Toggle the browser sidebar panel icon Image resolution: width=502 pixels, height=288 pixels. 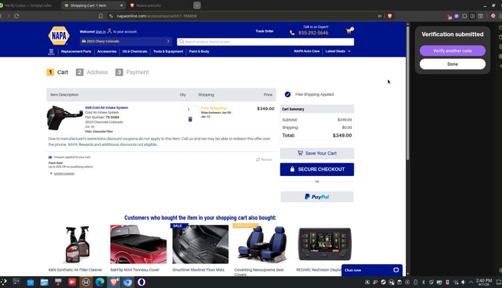point(473,15)
